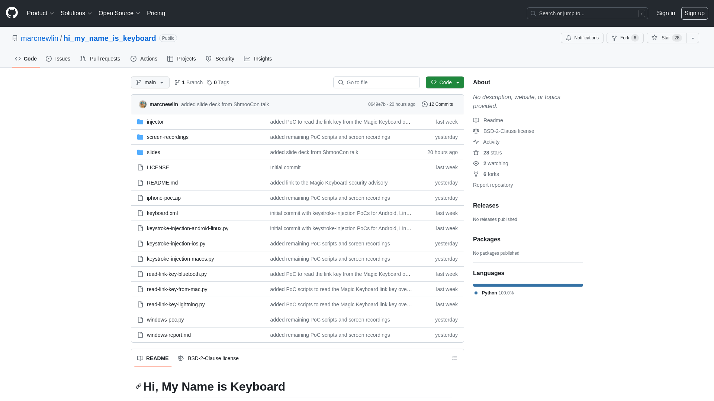The image size is (714, 401).
Task: Click the tag icon next to Tags
Action: [x=209, y=82]
